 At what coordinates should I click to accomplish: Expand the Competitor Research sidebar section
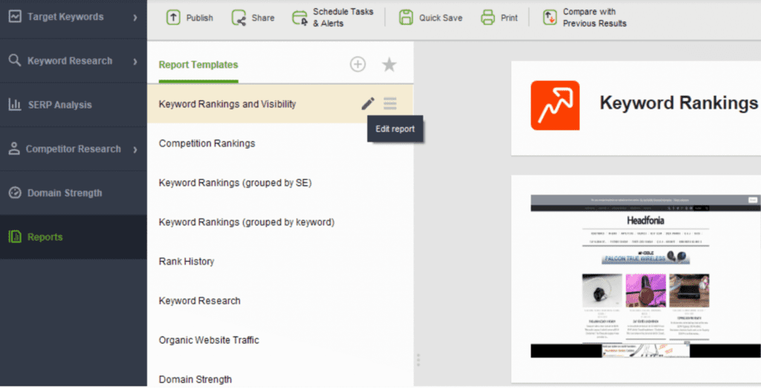pyautogui.click(x=135, y=149)
